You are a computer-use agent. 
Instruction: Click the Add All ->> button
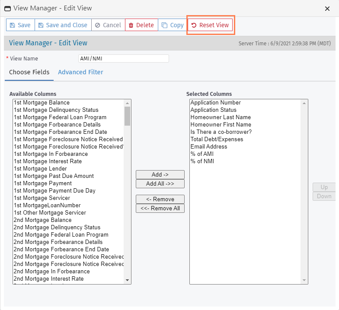[160, 183]
